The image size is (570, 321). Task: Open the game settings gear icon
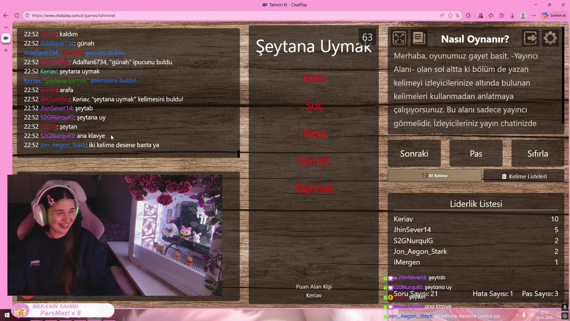550,38
